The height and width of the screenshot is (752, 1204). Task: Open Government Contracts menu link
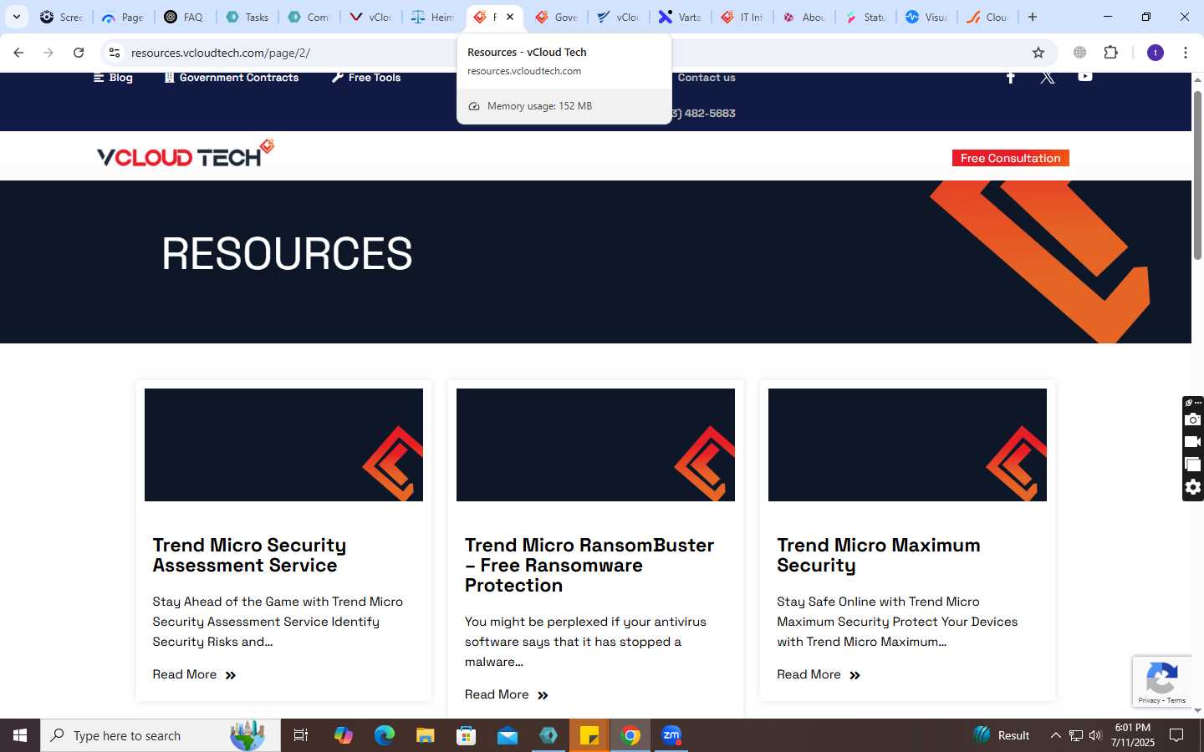point(232,77)
